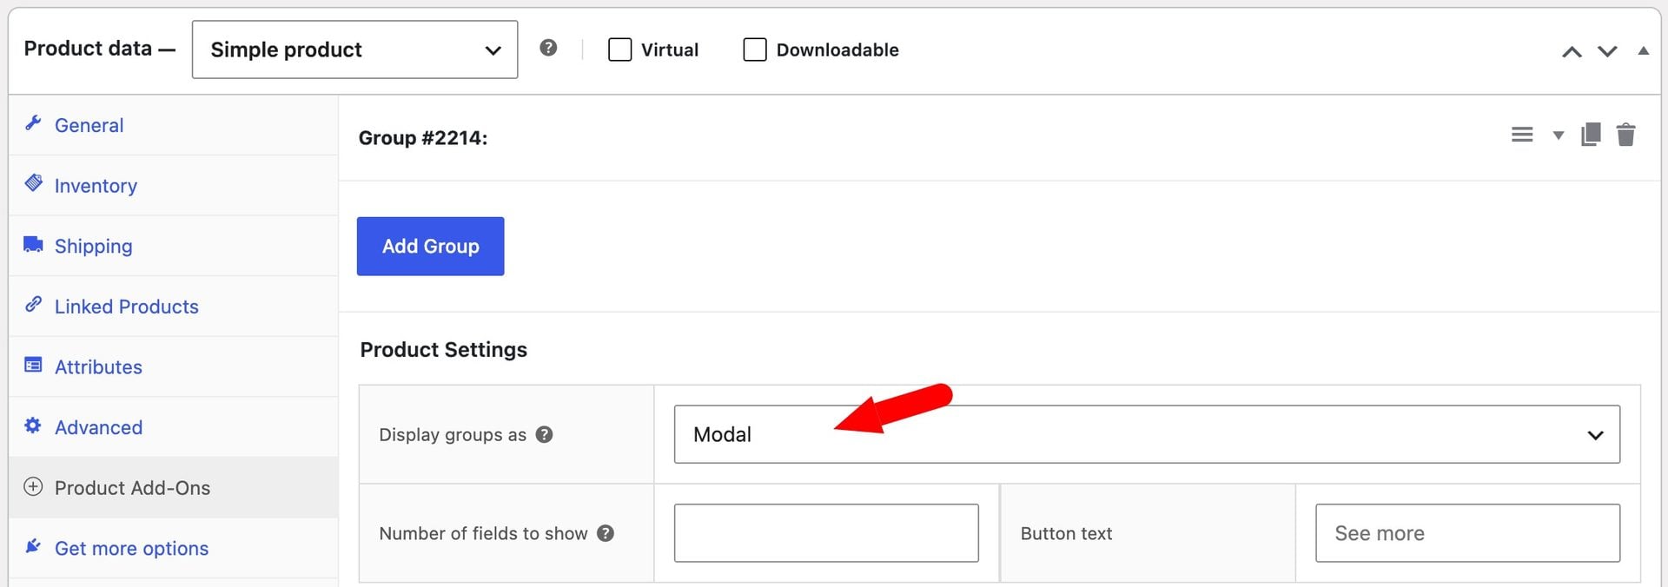Image resolution: width=1668 pixels, height=587 pixels.
Task: Focus the Number of fields to show input
Action: 826,533
